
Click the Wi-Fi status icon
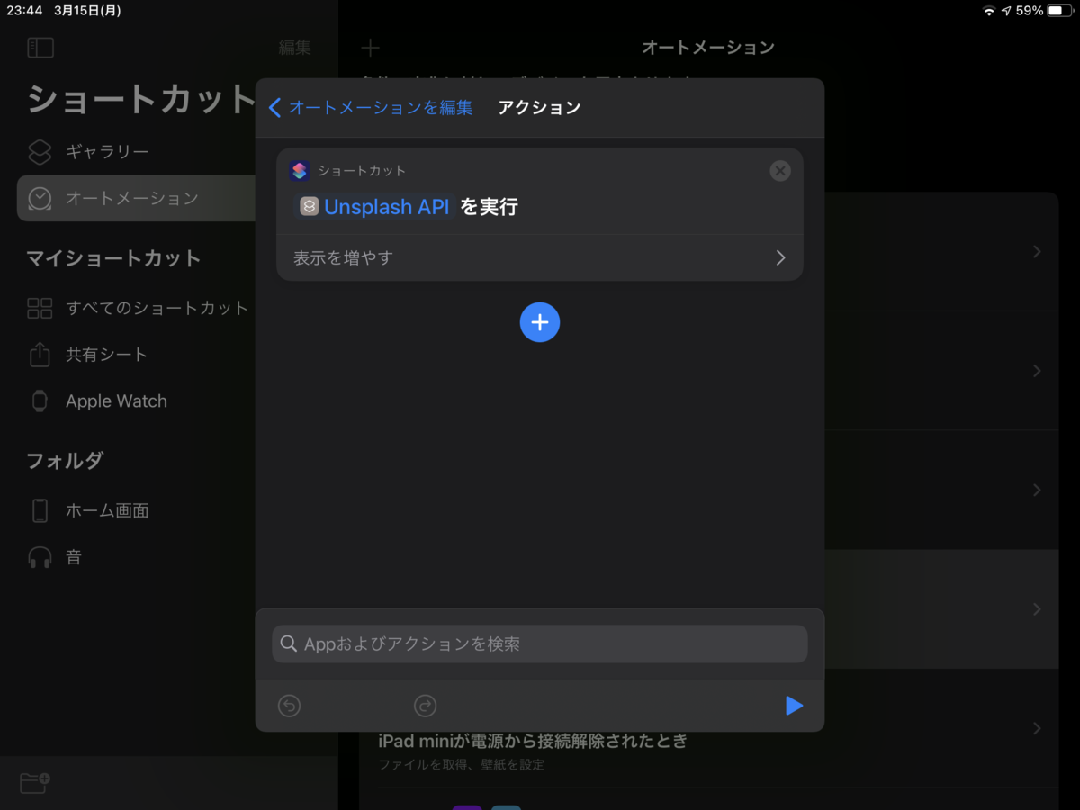click(x=989, y=11)
